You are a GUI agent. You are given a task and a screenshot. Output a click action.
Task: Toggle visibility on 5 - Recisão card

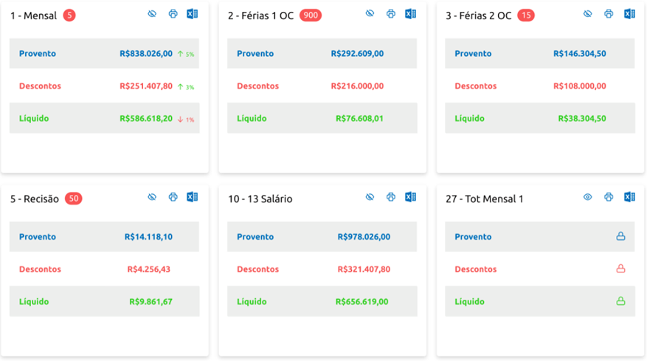pyautogui.click(x=152, y=197)
